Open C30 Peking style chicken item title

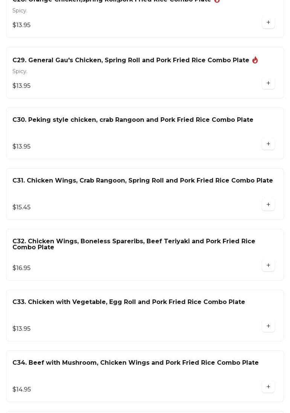click(x=133, y=120)
